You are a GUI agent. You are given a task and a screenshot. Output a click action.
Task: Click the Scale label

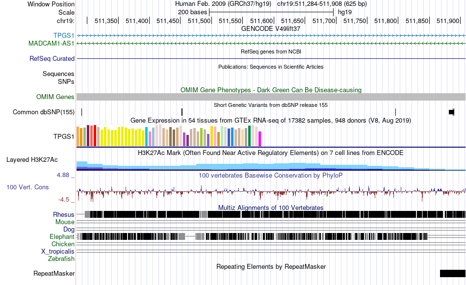coord(66,12)
